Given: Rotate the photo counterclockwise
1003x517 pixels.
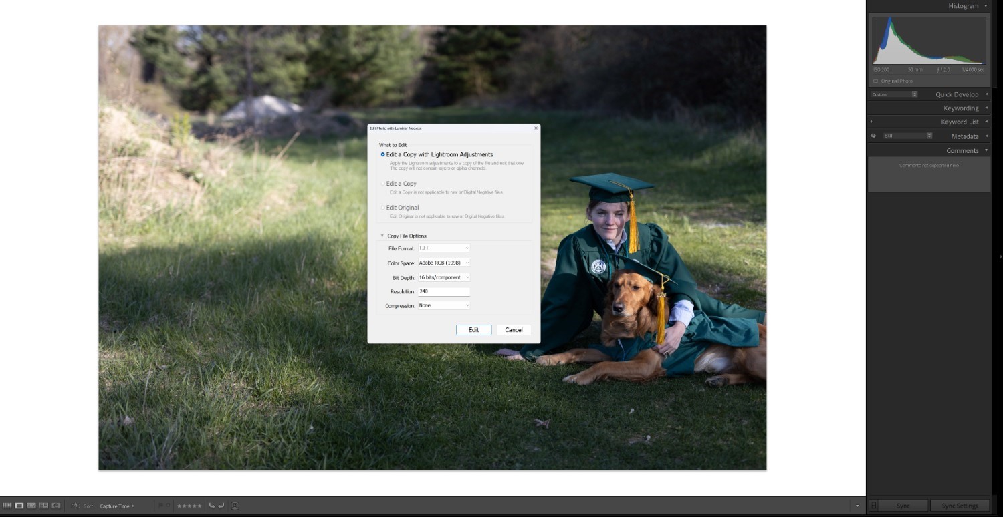Looking at the screenshot, I should [213, 506].
